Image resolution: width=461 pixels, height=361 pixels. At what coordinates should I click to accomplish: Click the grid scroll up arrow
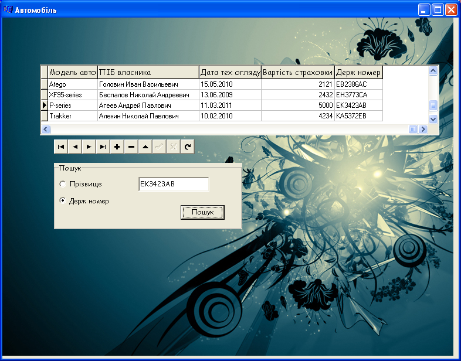pos(433,70)
